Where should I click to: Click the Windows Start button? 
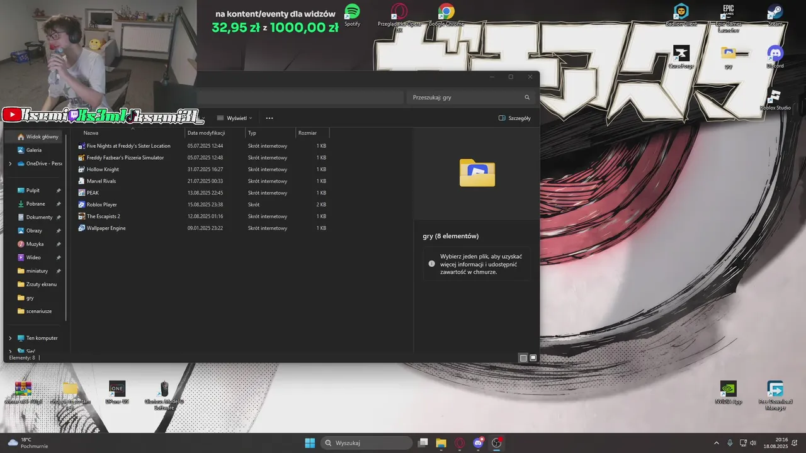310,443
